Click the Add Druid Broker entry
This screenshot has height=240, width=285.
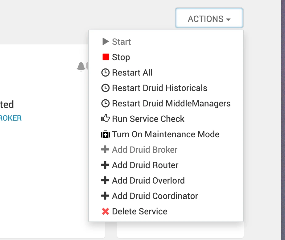point(166,150)
